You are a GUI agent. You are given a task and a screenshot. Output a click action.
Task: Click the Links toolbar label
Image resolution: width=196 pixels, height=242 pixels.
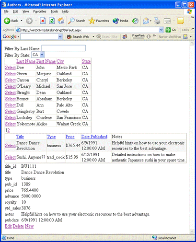tap(185, 30)
